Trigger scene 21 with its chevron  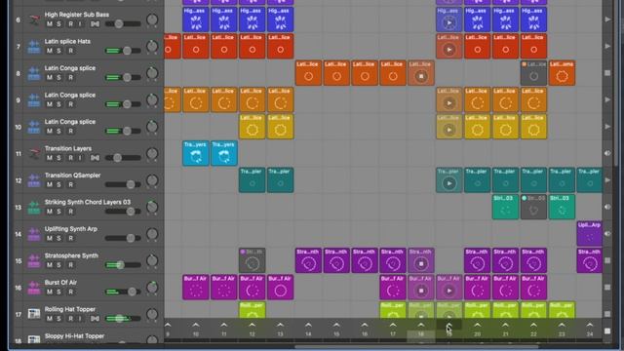[x=505, y=325]
